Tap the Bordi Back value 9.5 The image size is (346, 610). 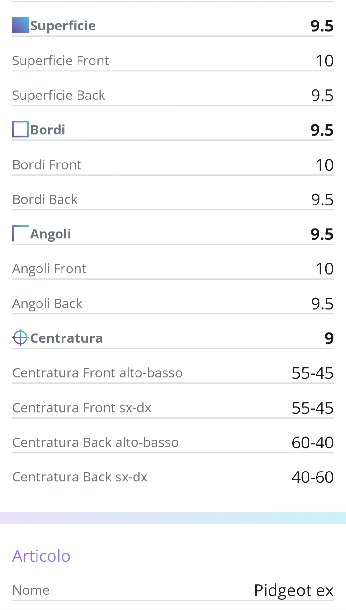(x=322, y=200)
